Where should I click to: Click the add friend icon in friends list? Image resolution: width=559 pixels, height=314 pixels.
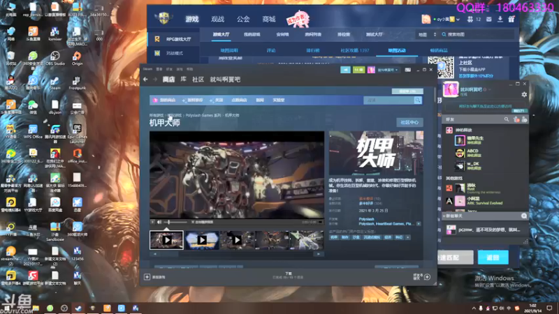(525, 119)
